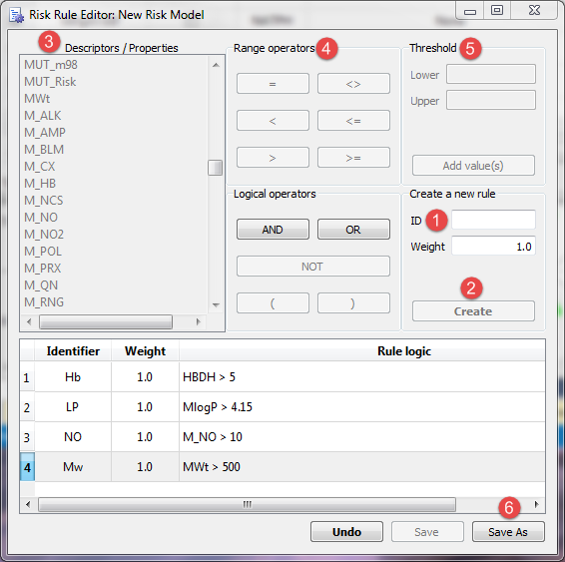Select the M_AMP descriptor

coord(45,133)
